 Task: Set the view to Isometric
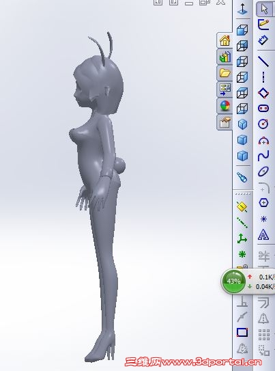242,124
